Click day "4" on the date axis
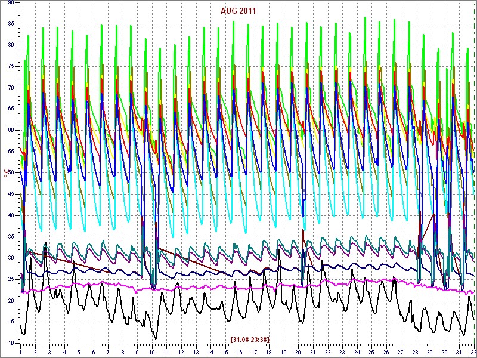The image size is (477, 358). (64, 352)
